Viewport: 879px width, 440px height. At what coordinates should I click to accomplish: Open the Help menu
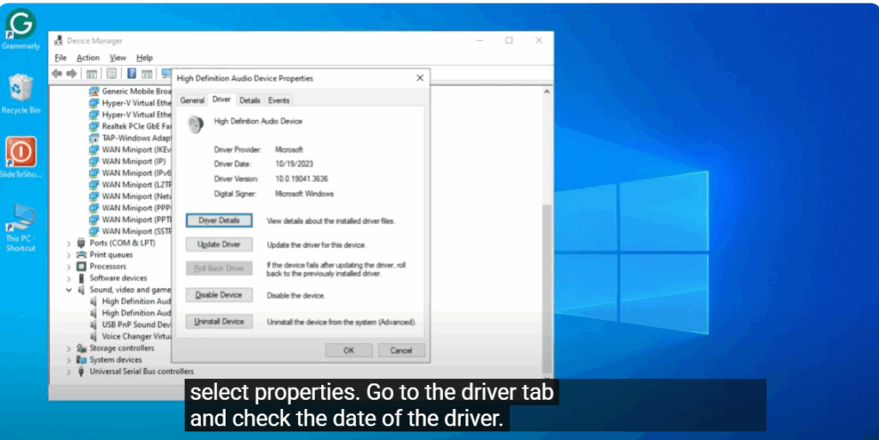click(144, 57)
